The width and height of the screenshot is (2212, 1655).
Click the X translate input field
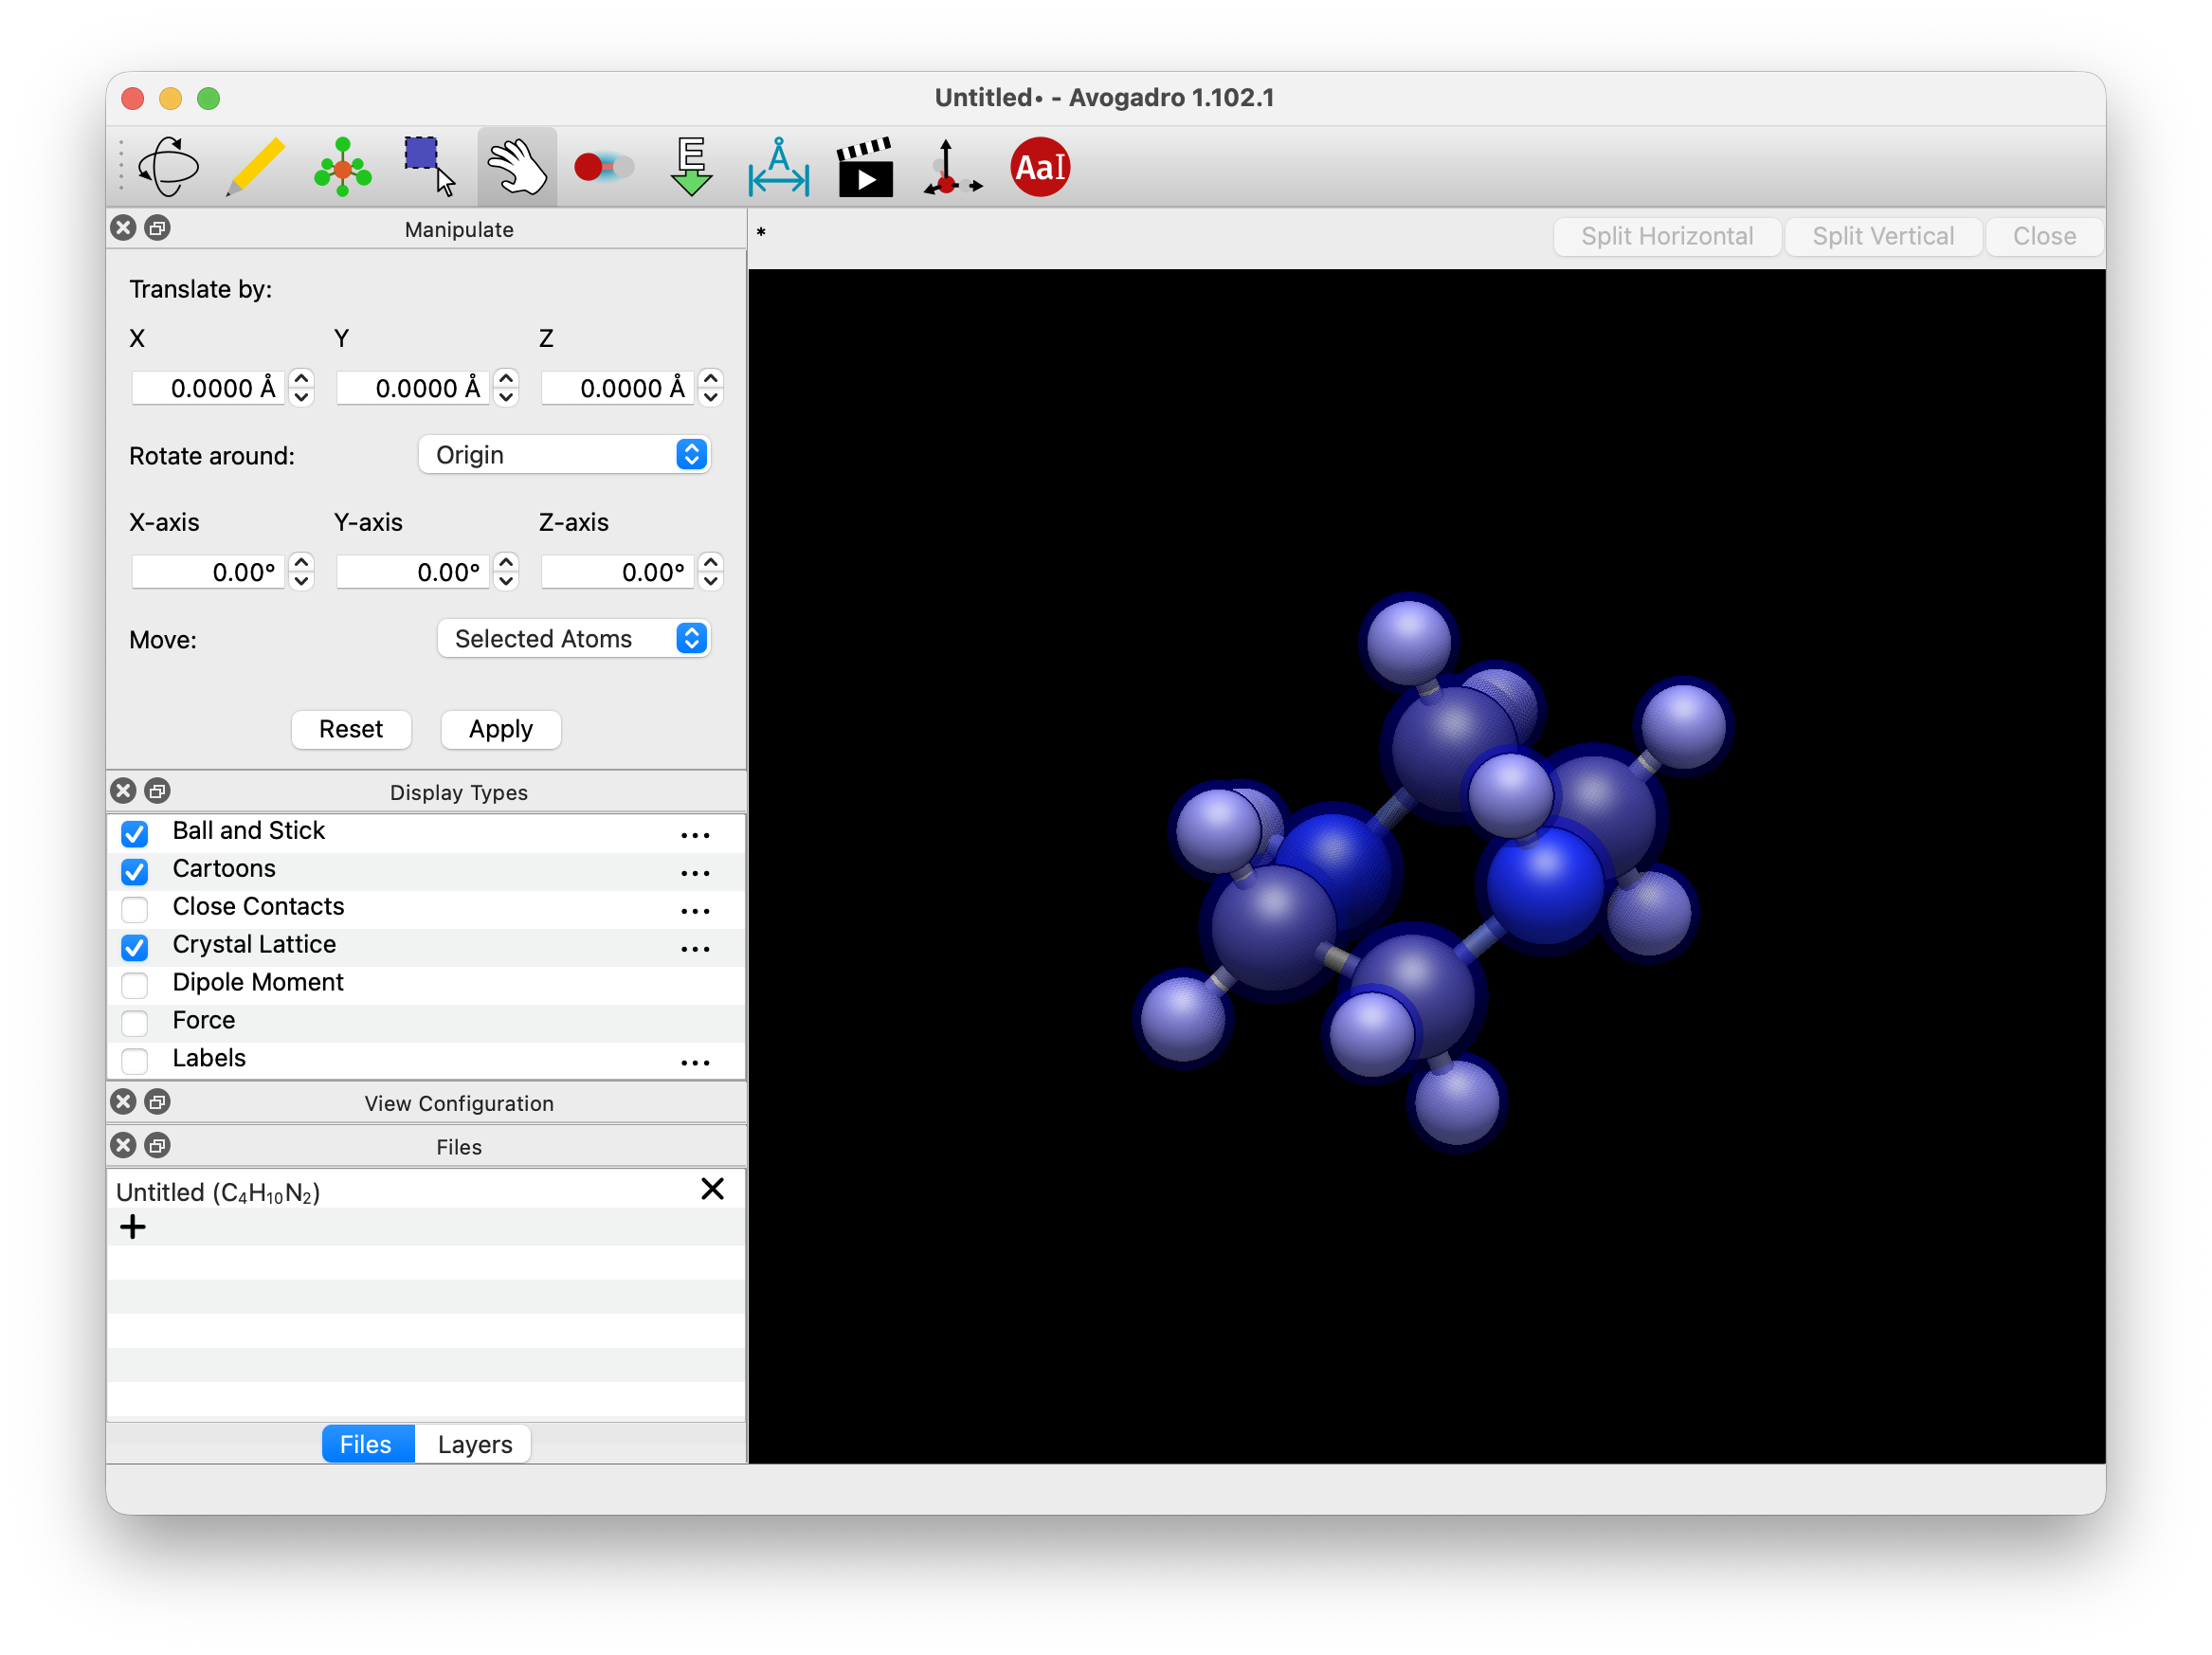pyautogui.click(x=209, y=388)
